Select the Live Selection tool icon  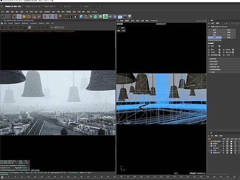[x=14, y=16]
